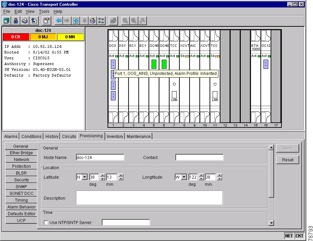Click the Export data toolbar icon
This screenshot has height=241, width=313.
click(34, 21)
